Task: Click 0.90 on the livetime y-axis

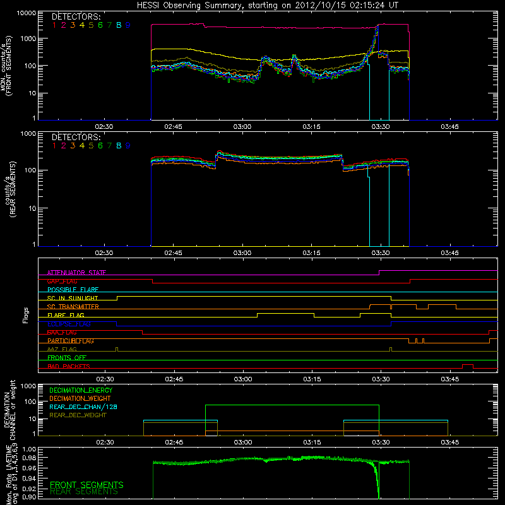Action: tap(30, 497)
